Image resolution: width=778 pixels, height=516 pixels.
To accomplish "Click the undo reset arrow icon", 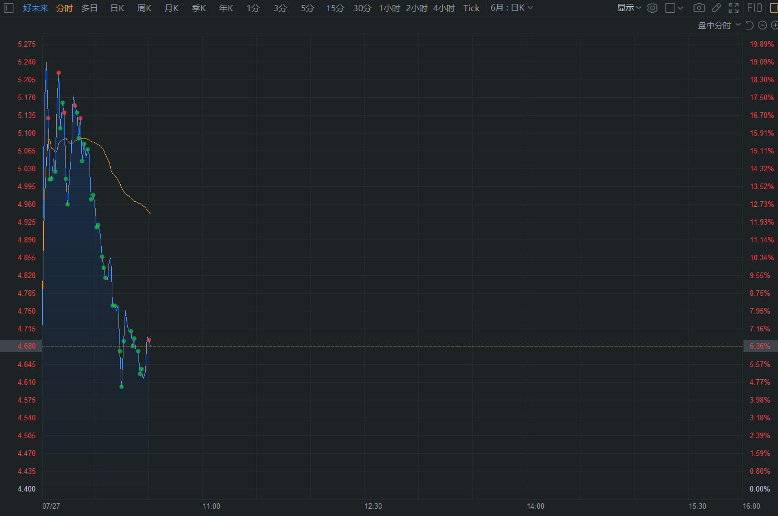I will coord(750,25).
